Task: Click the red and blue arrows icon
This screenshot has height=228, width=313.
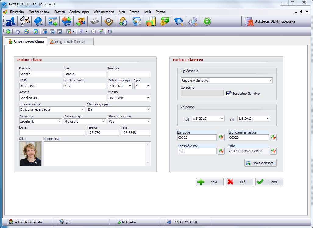Action: pyautogui.click(x=67, y=21)
